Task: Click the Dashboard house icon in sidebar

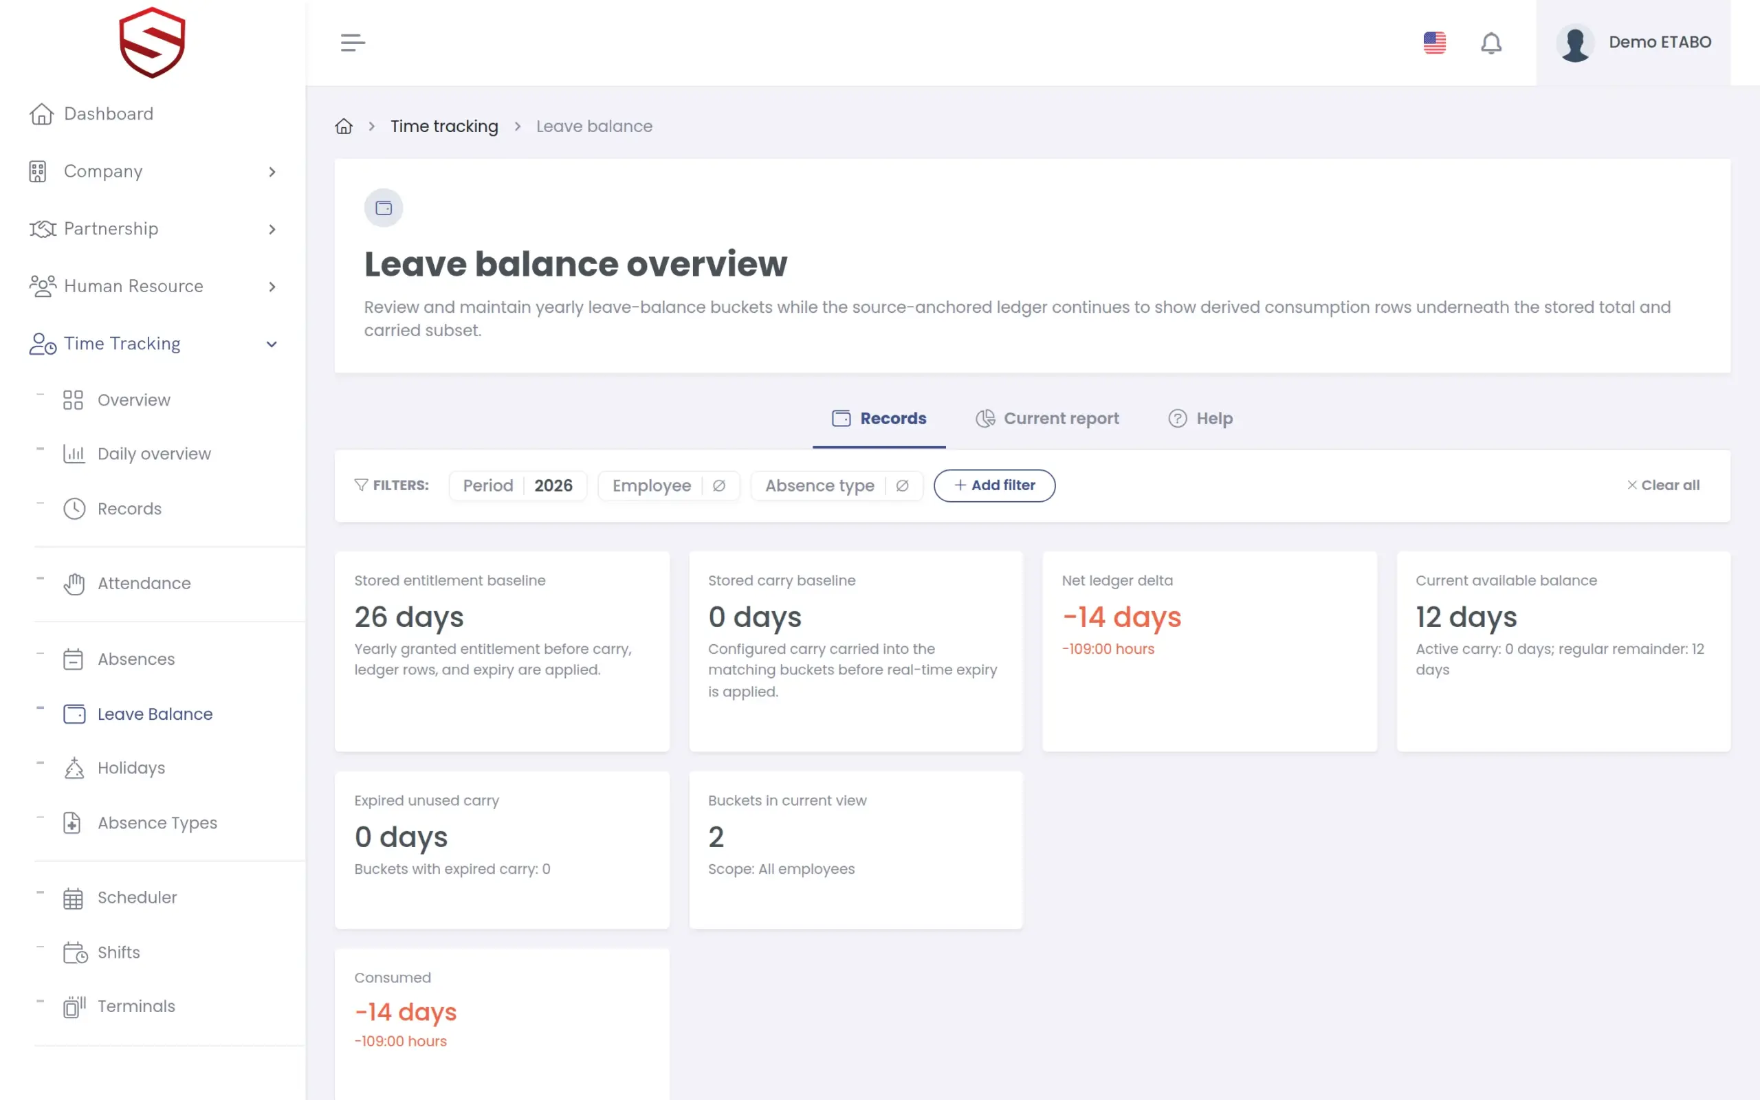Action: coord(41,114)
